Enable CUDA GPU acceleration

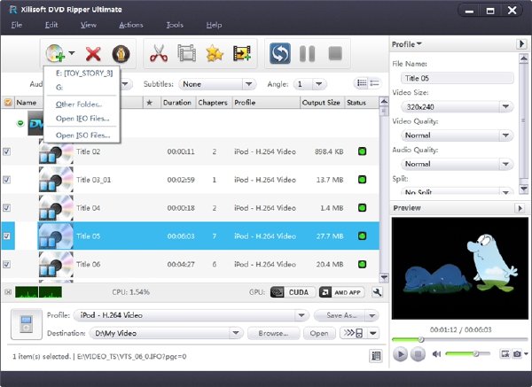coord(293,292)
